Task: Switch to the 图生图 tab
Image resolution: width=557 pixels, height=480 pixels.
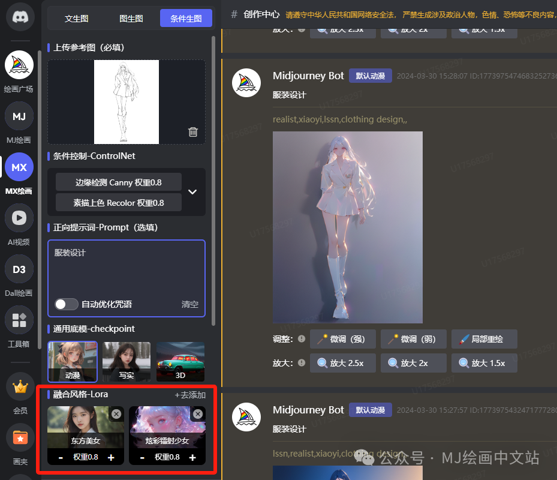Action: 131,18
